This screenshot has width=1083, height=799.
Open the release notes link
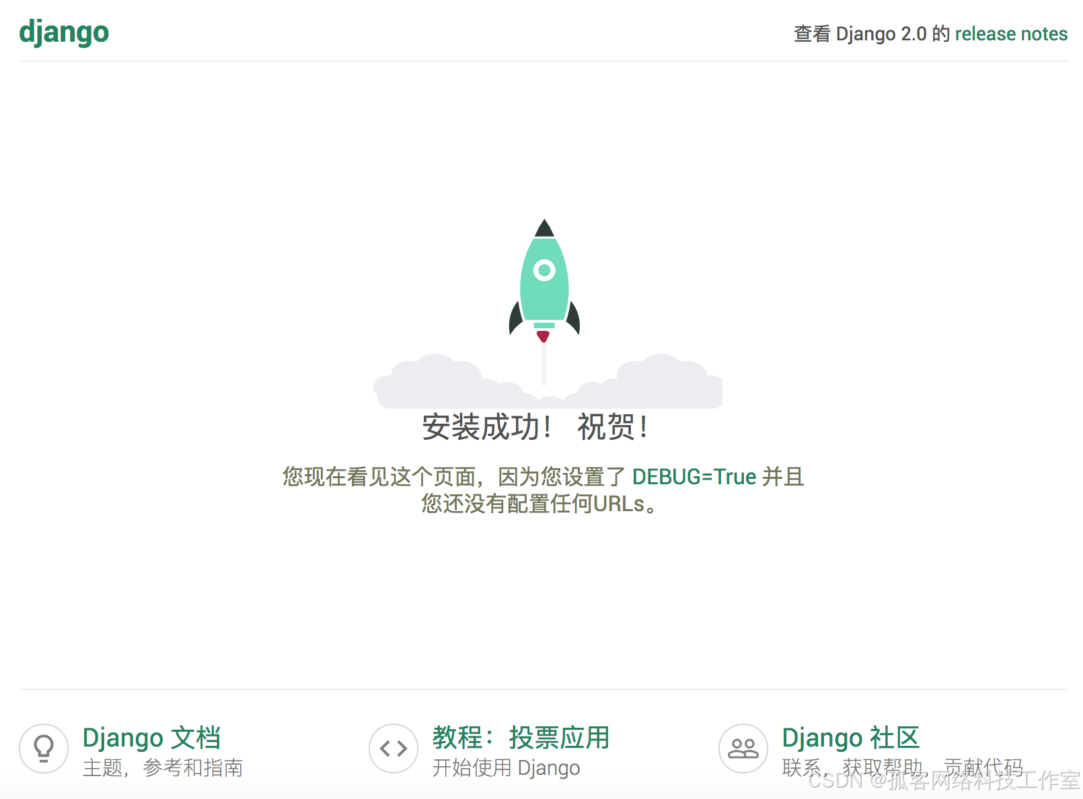pyautogui.click(x=1011, y=34)
